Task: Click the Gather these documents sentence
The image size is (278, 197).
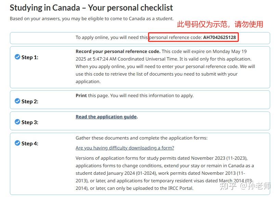Action: pos(141,138)
